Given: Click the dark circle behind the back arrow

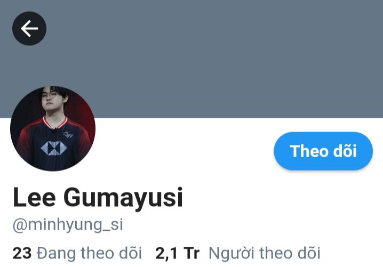Looking at the screenshot, I should tap(29, 29).
